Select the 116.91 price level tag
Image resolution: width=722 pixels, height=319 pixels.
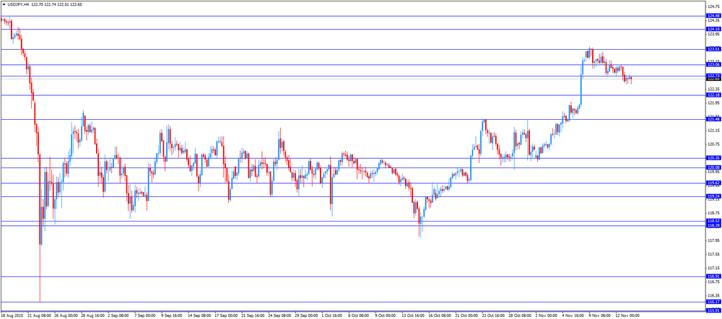tap(713, 276)
